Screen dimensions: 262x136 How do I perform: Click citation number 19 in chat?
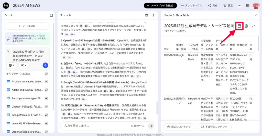(81, 26)
